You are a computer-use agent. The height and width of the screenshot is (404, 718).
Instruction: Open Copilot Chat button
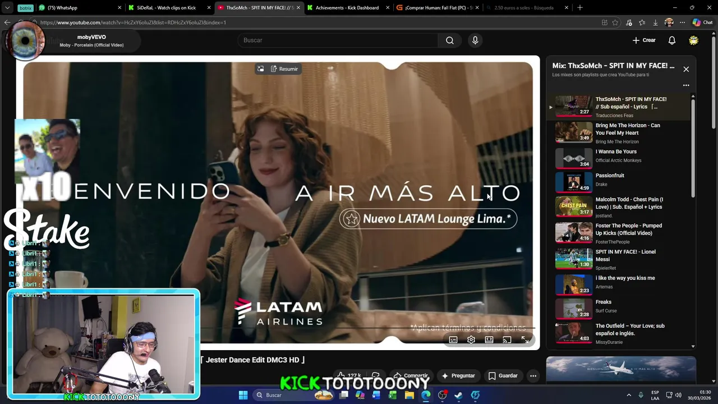(702, 22)
